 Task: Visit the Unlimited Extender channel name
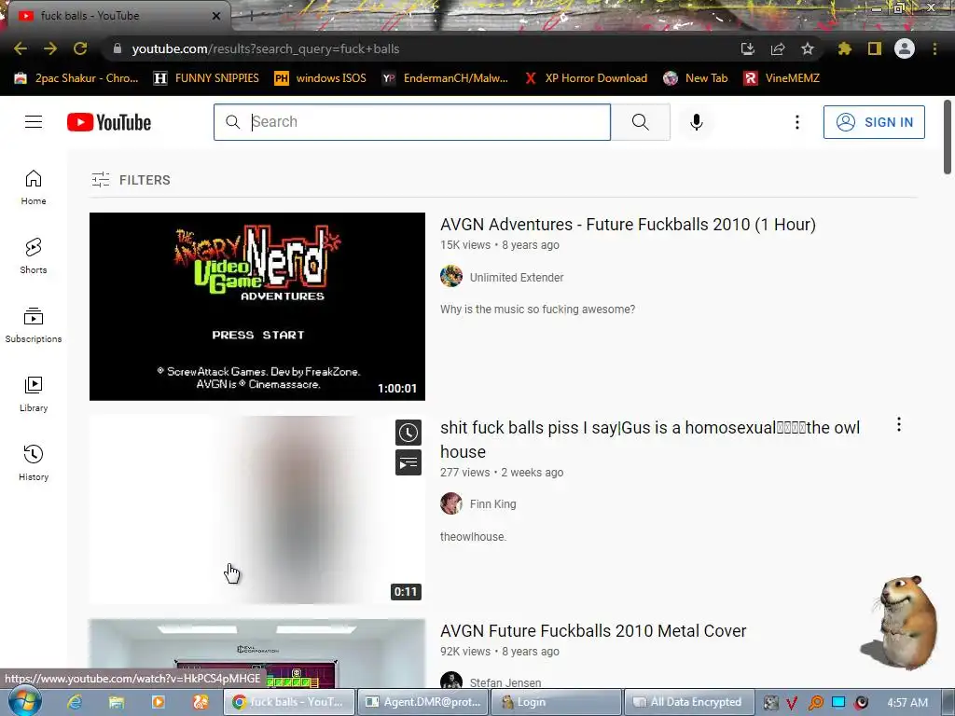click(x=517, y=277)
